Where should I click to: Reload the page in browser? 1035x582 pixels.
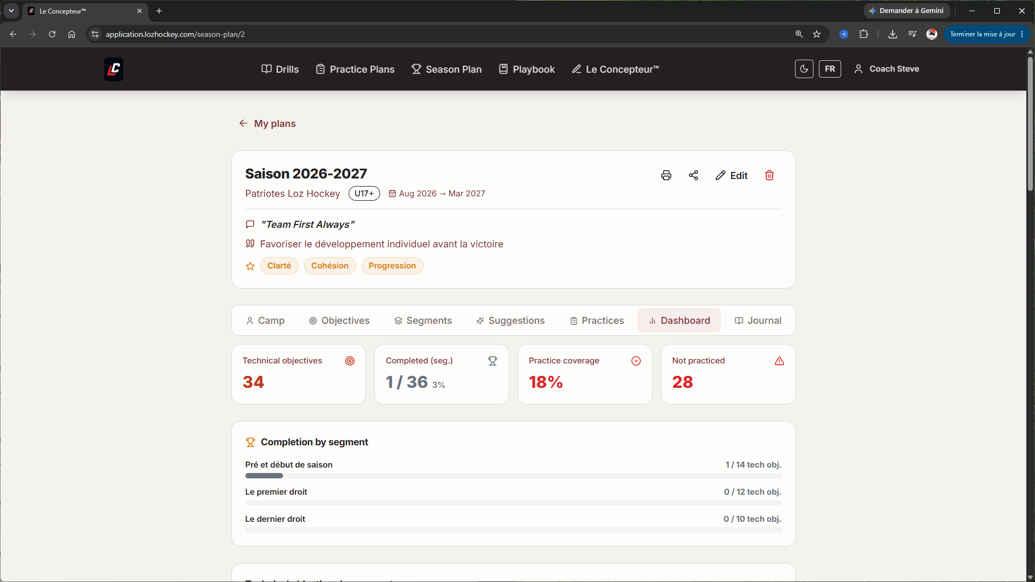[52, 34]
